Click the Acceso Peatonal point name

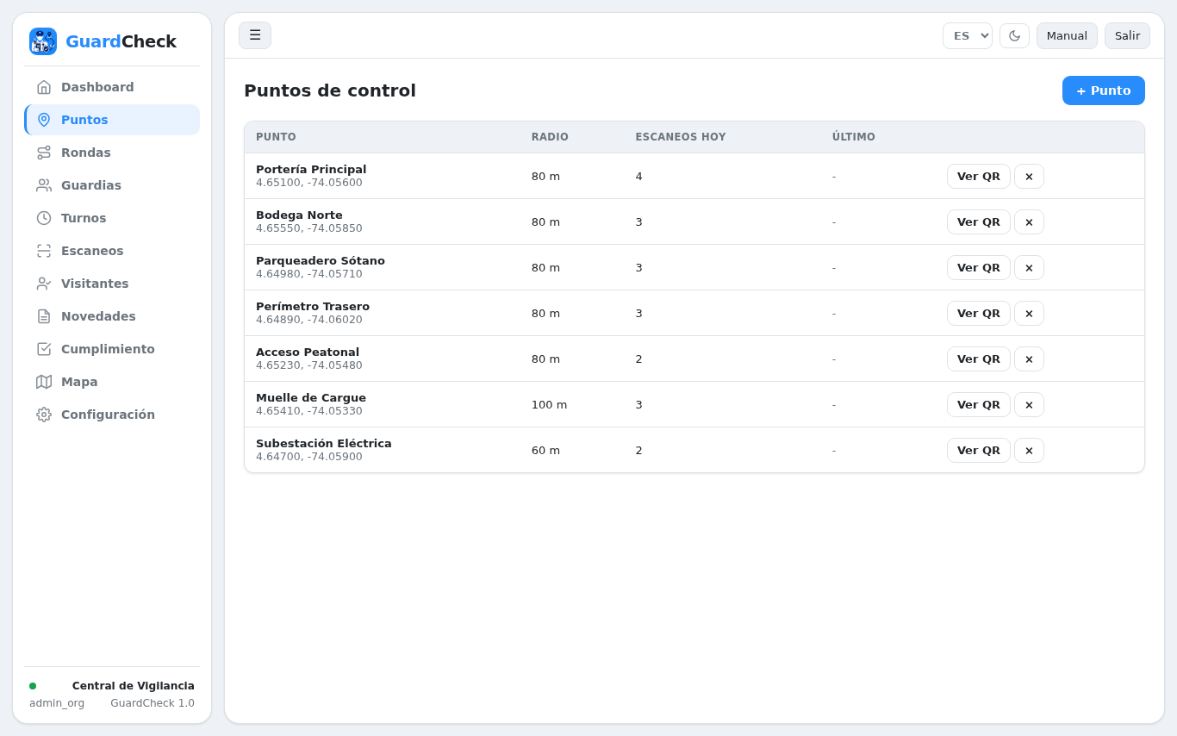click(x=308, y=352)
